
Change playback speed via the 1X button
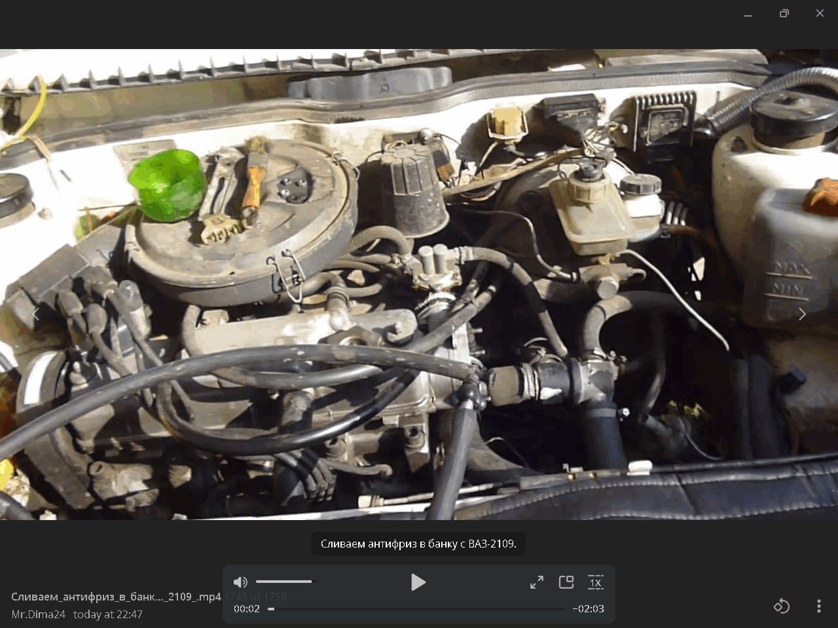(x=596, y=582)
